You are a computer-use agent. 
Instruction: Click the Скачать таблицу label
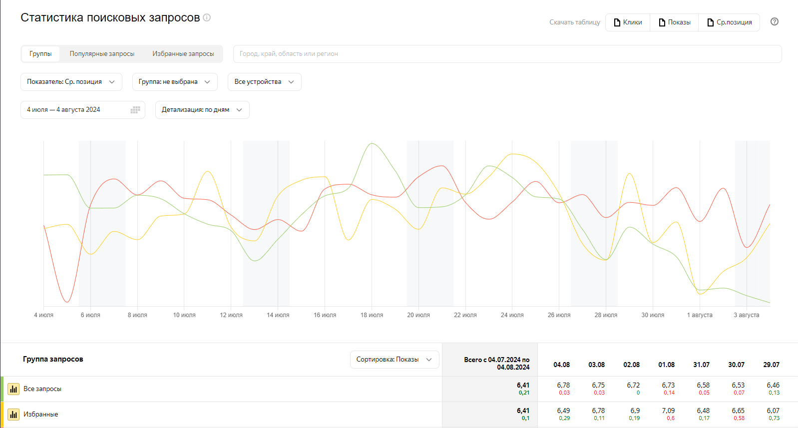click(575, 22)
